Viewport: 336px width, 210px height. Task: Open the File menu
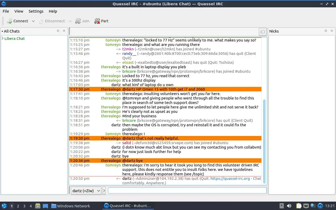pos(6,11)
